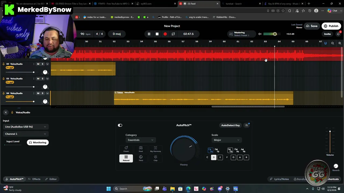Click the AutoDetect Key button
Screen dimensions: 344x193
click(x=230, y=125)
